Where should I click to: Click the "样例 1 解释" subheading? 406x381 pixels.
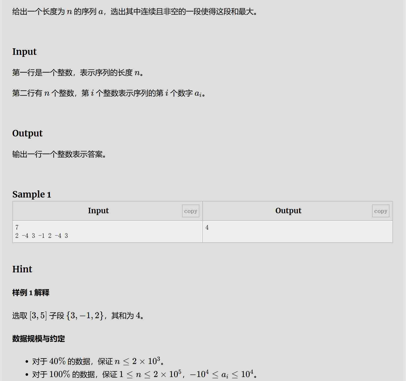(31, 292)
